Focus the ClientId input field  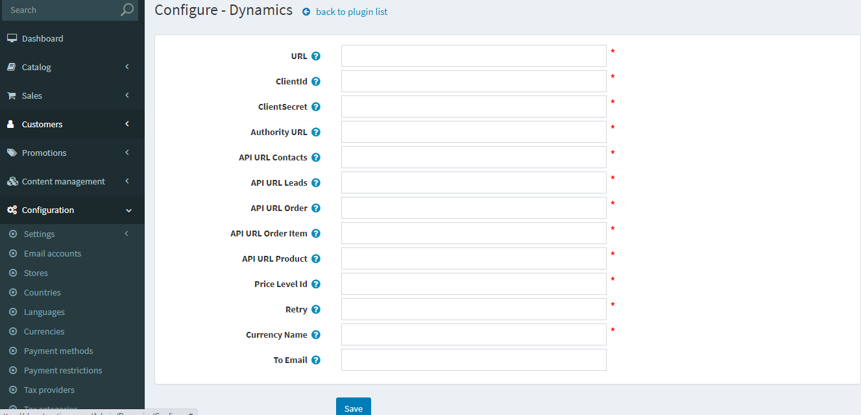474,81
